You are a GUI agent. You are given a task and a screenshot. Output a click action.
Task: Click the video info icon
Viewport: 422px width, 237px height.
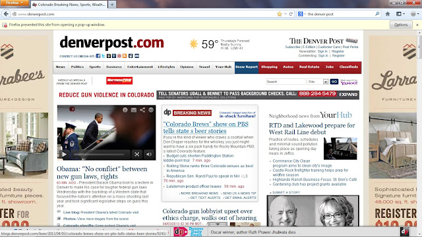tap(125, 110)
